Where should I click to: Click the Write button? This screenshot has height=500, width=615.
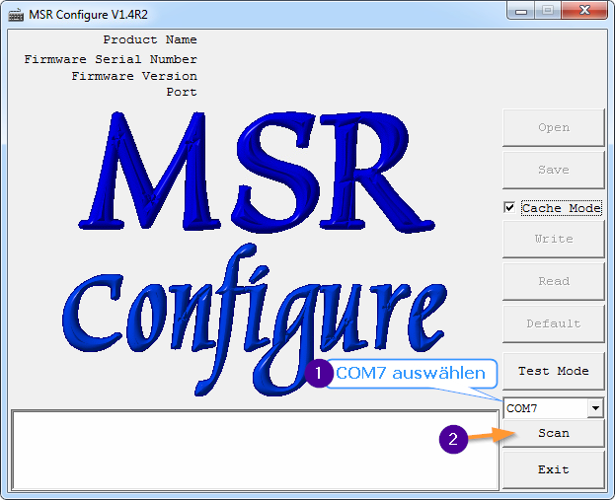pyautogui.click(x=553, y=239)
